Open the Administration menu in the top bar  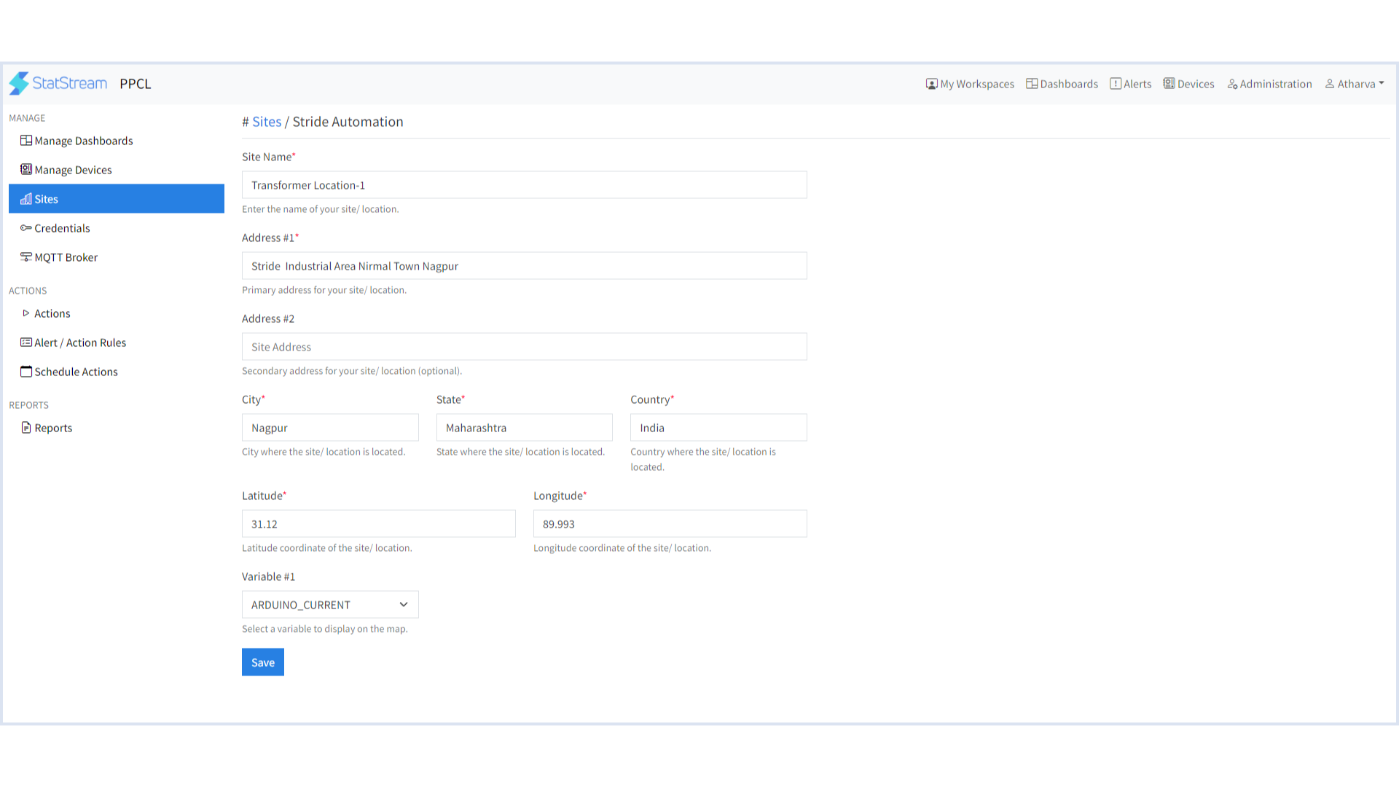[x=1269, y=84]
